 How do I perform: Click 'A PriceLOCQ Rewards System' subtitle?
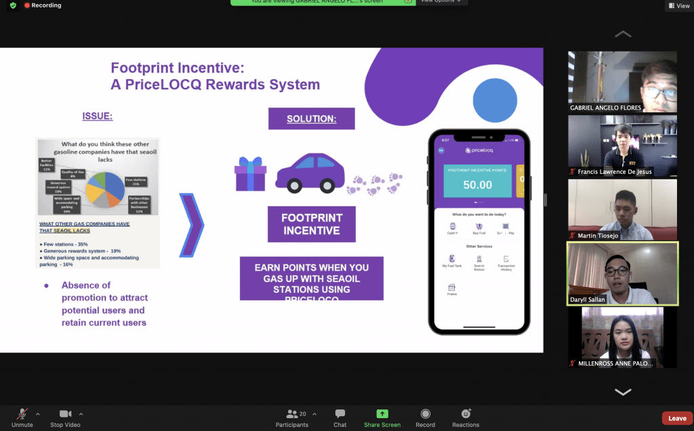215,85
